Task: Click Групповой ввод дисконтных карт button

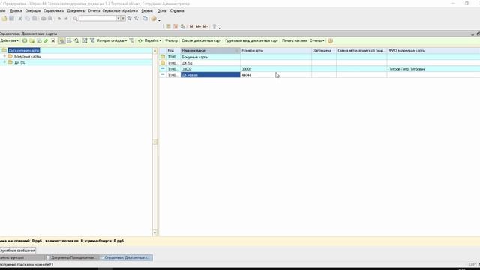Action: [x=252, y=40]
